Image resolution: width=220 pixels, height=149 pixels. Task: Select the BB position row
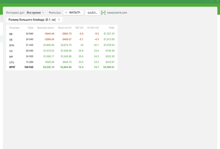62,34
